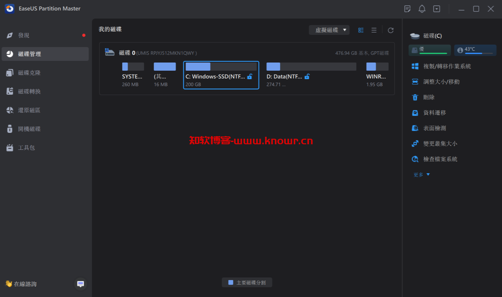Select the D: Data 274.71 partition
502x297 pixels.
tap(311, 75)
